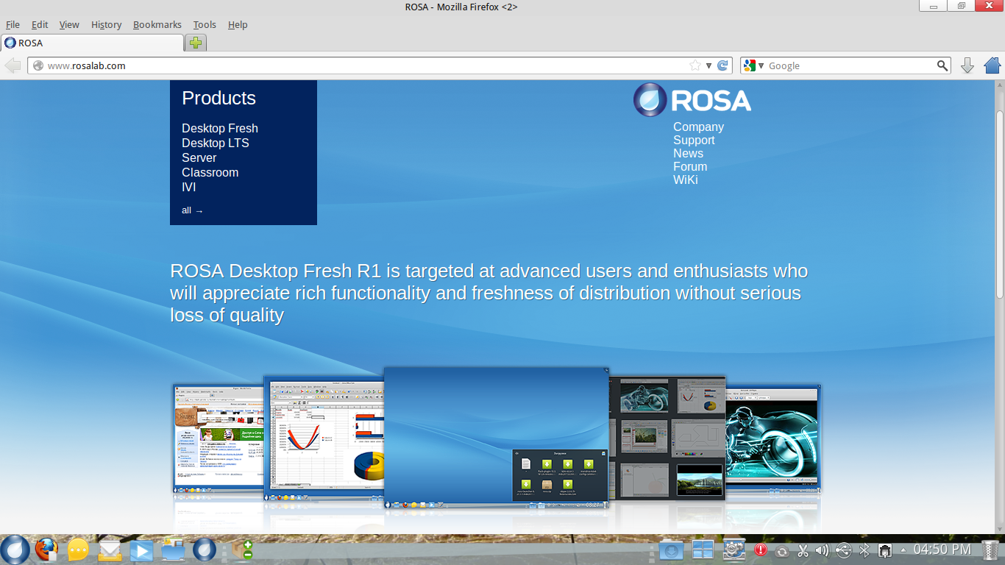Open Firefox downloads via the down-arrow icon
1005x565 pixels.
(x=966, y=65)
